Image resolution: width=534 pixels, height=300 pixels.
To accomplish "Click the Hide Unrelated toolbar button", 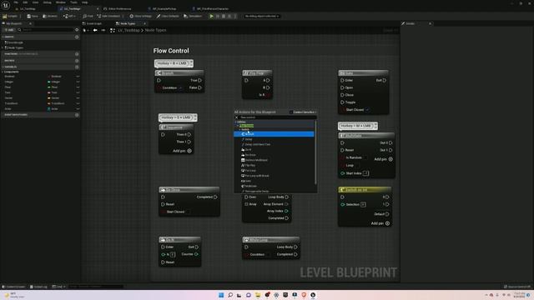I will 108,16.
